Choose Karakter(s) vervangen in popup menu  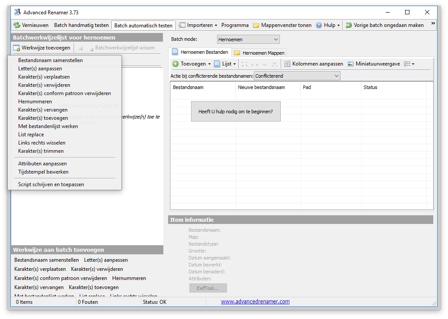pyautogui.click(x=65, y=110)
